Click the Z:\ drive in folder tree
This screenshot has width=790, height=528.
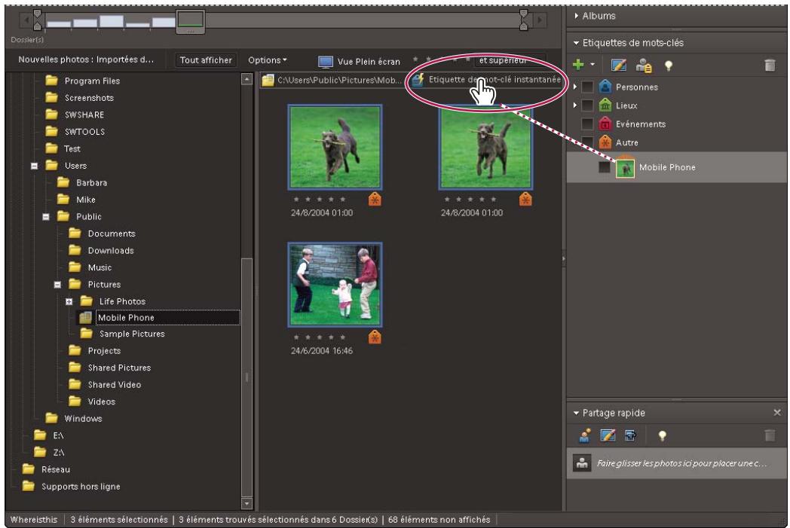(x=59, y=453)
